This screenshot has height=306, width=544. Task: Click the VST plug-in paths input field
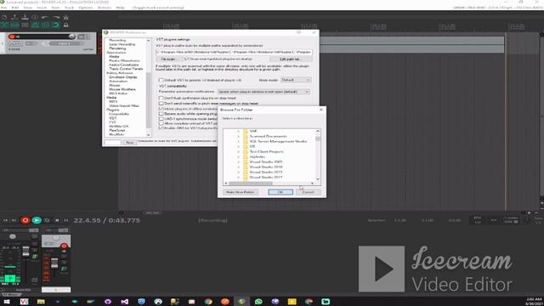point(234,52)
